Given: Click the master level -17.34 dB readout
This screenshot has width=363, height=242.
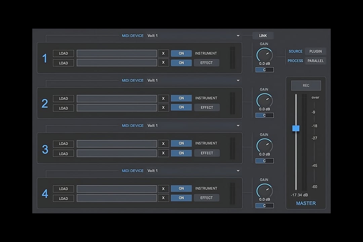Looking at the screenshot, I should [x=299, y=195].
